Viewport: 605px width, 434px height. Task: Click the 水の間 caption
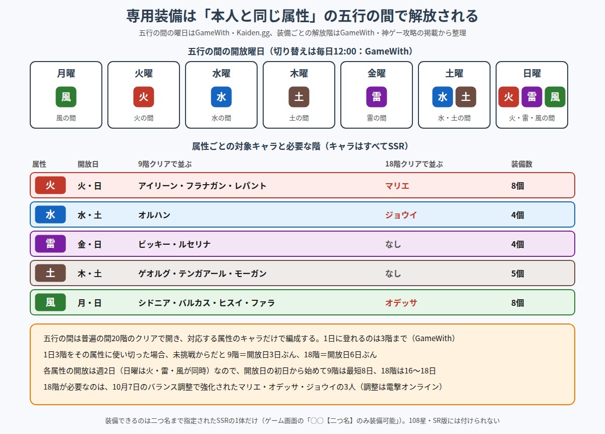point(221,118)
